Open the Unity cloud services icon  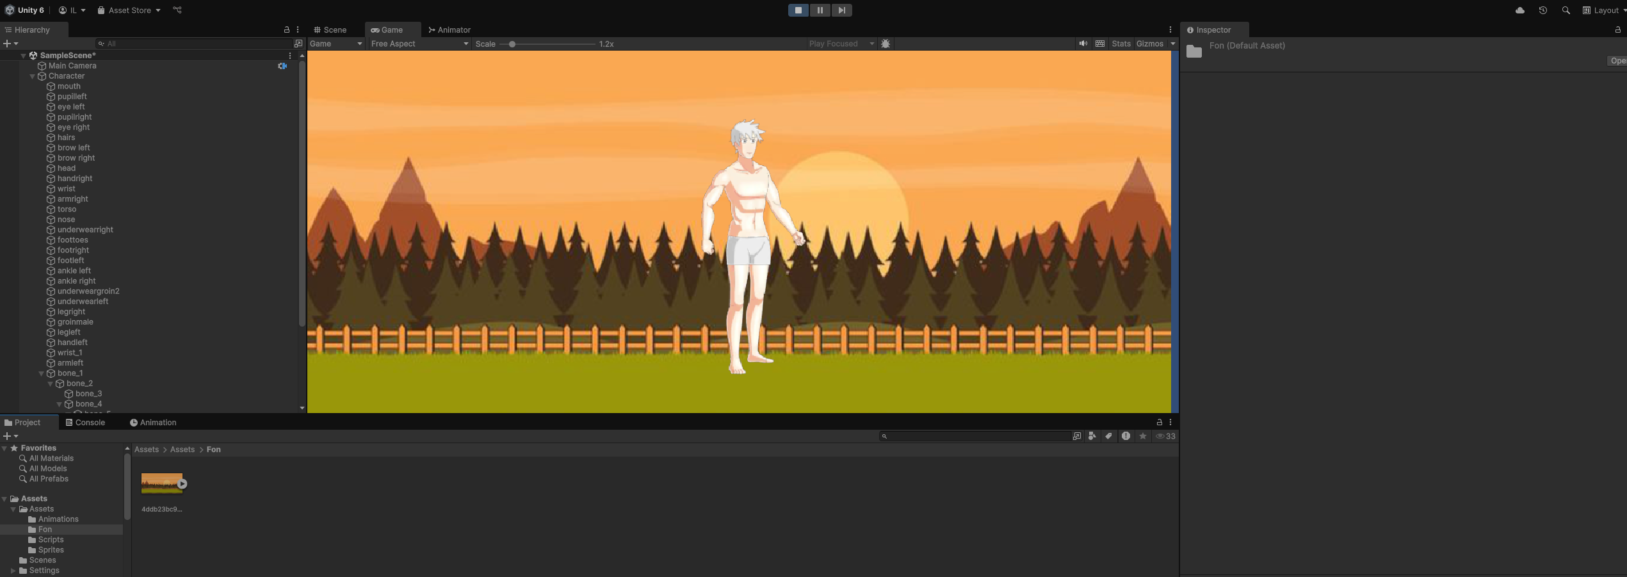coord(1519,10)
